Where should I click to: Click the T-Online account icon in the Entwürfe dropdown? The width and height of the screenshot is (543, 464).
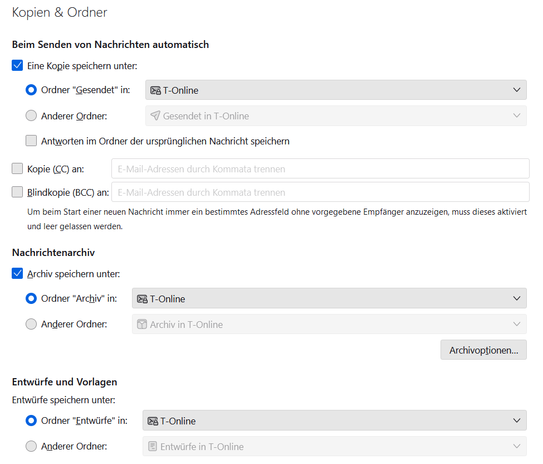(x=153, y=421)
